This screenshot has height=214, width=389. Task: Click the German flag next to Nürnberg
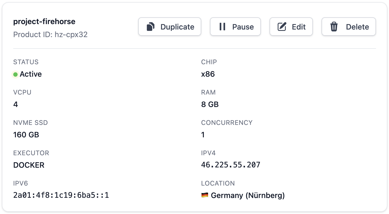click(x=205, y=195)
